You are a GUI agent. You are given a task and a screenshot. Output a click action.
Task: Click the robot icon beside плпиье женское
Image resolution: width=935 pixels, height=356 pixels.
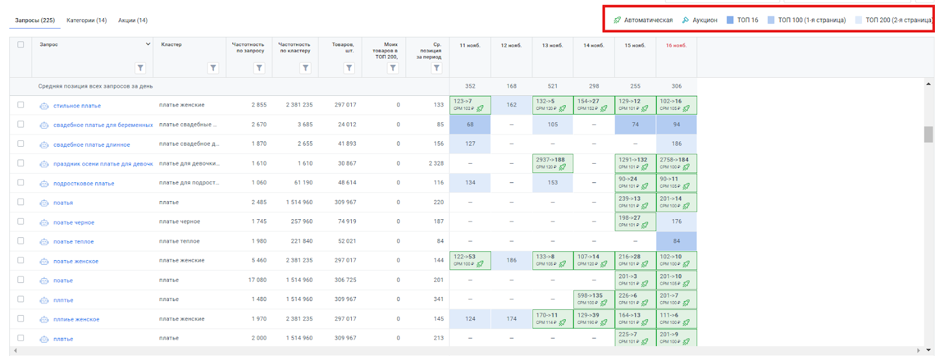(x=44, y=319)
